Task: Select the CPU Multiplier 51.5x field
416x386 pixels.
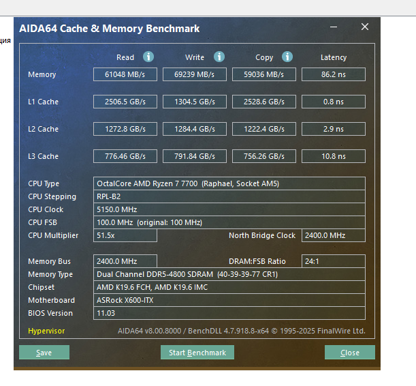Action: click(125, 235)
